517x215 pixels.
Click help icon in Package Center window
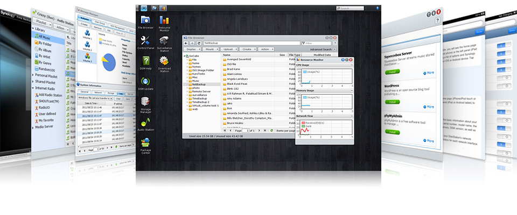437,21
